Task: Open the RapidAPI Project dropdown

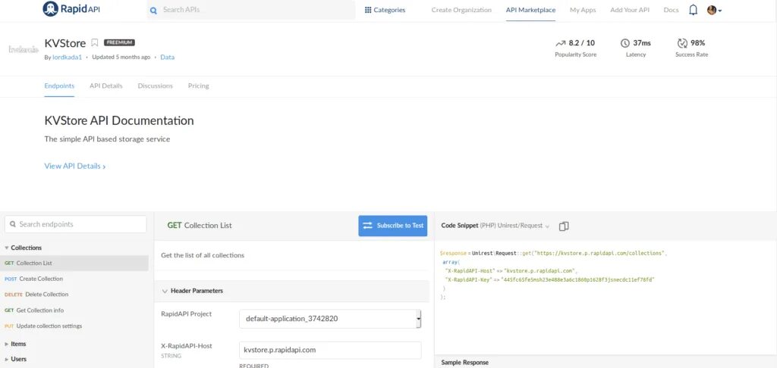Action: 330,319
